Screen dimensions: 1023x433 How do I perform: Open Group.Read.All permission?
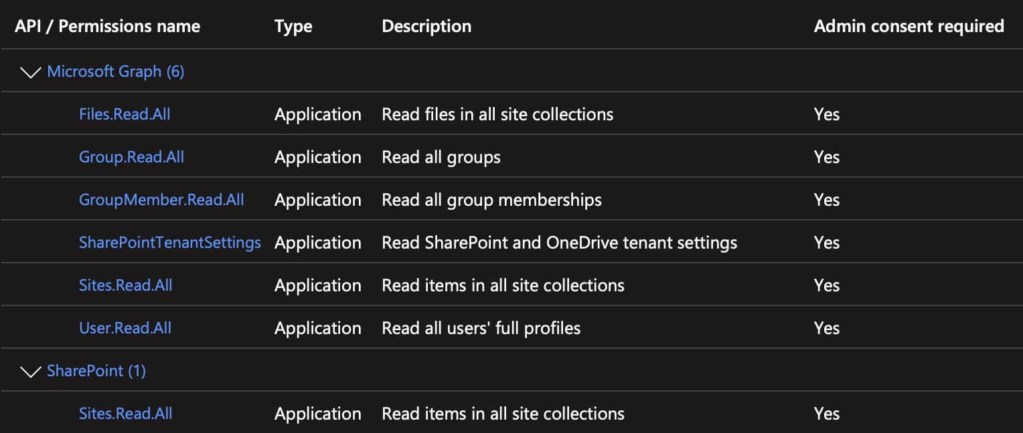[131, 157]
